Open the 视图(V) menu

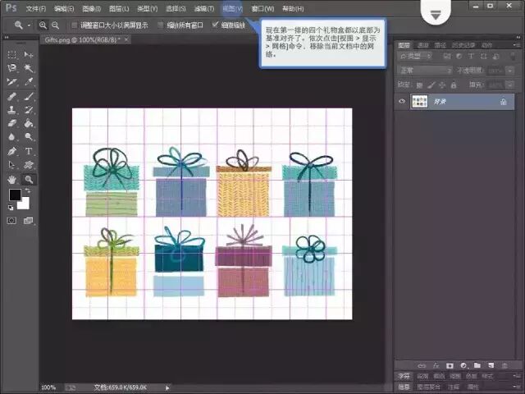233,9
